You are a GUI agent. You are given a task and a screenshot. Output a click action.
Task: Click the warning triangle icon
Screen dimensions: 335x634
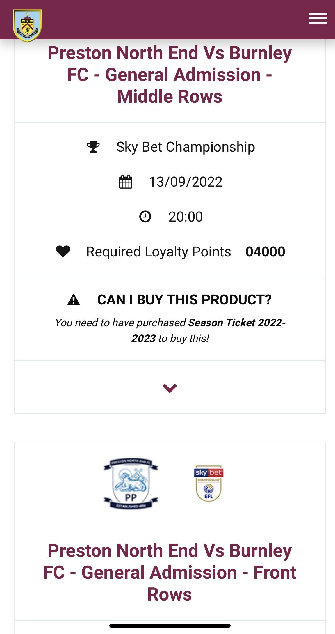point(74,300)
